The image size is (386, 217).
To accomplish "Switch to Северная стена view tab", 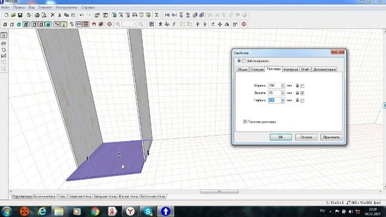I will (80, 197).
